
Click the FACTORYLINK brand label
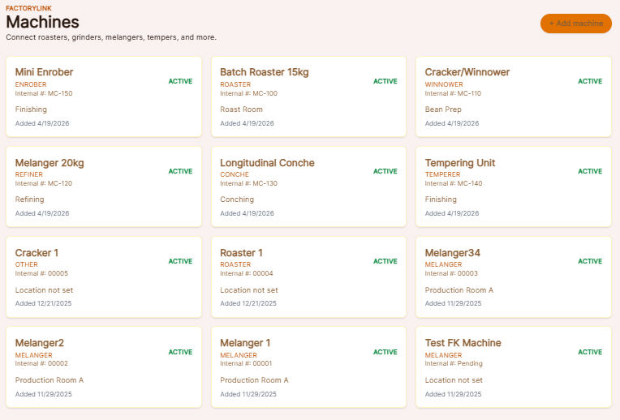28,8
